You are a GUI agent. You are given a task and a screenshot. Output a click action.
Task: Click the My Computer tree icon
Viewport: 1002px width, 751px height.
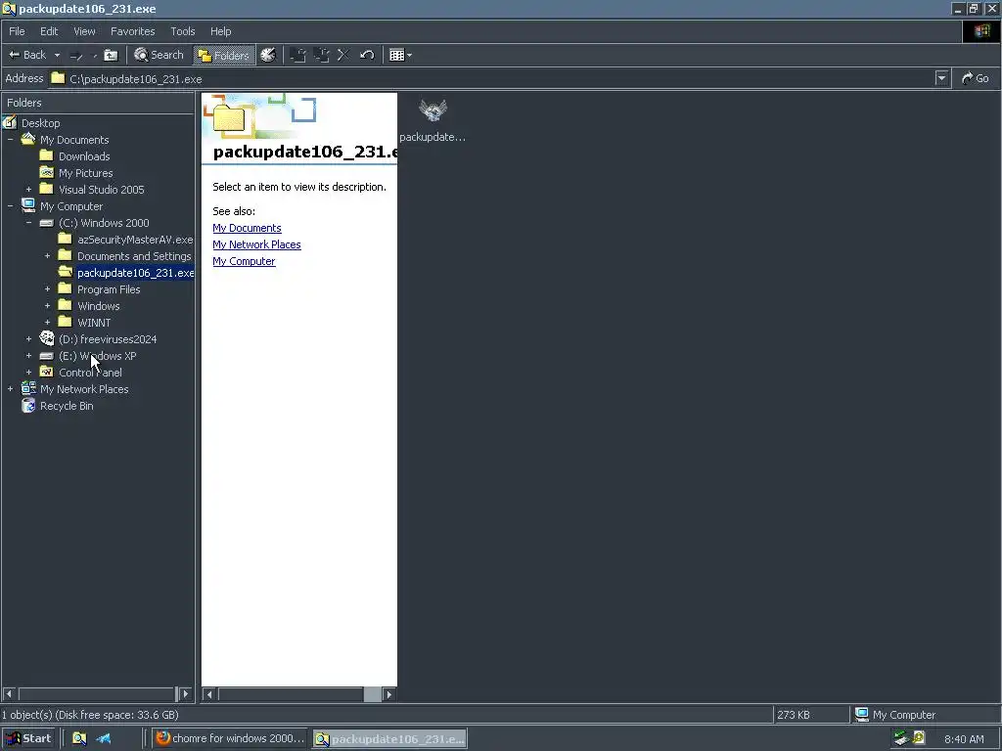tap(28, 205)
